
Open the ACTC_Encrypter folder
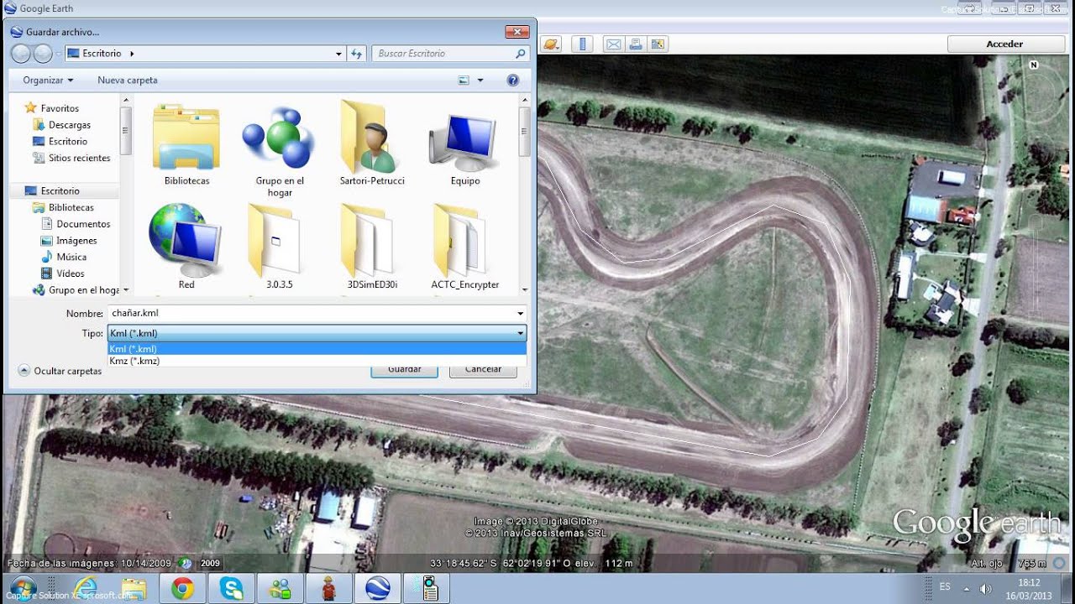[465, 246]
